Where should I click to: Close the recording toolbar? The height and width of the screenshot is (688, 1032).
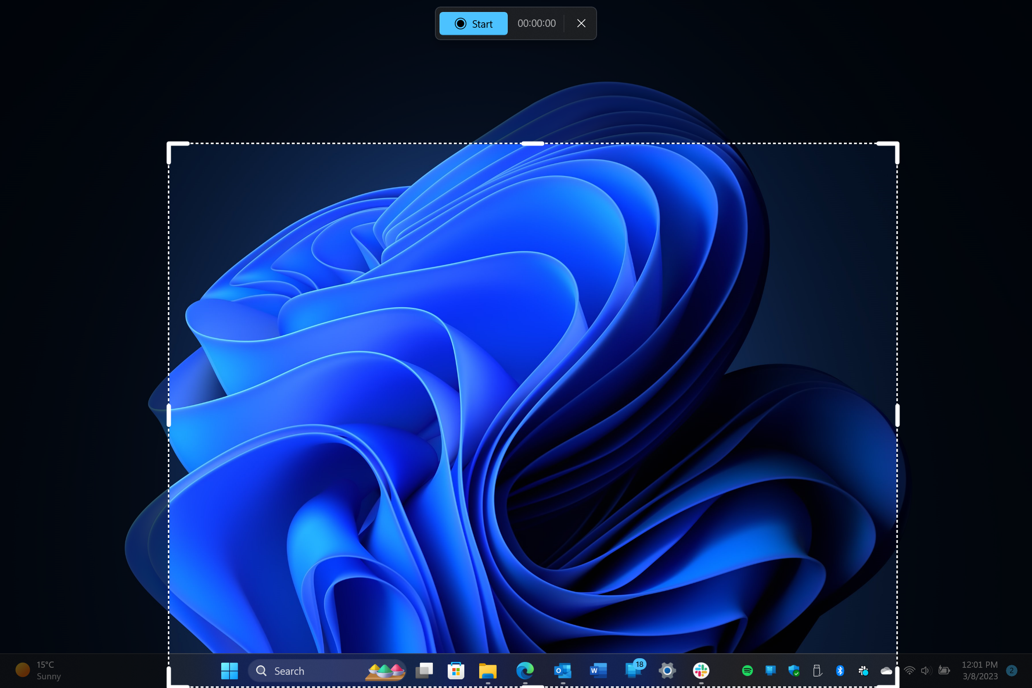(x=581, y=23)
